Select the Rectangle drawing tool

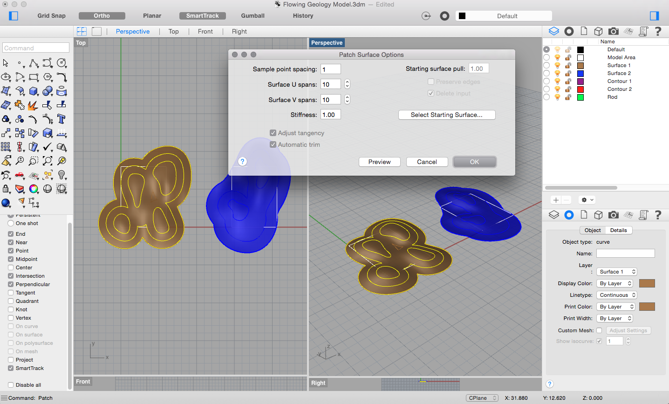(x=34, y=77)
